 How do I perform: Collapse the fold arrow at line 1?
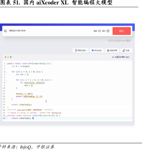point(6,64)
